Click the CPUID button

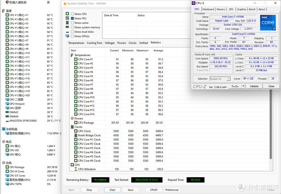click(154, 190)
